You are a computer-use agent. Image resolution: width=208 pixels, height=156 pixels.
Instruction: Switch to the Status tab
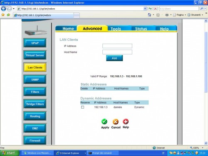[x=141, y=29]
